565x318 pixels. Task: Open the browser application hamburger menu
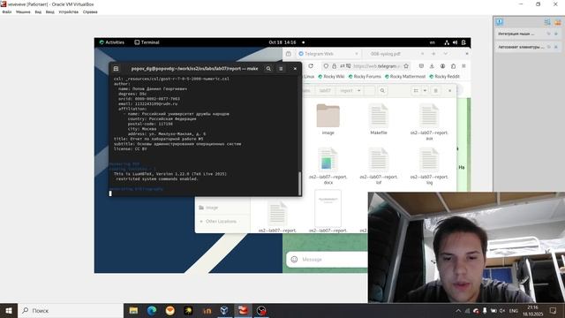pos(463,66)
